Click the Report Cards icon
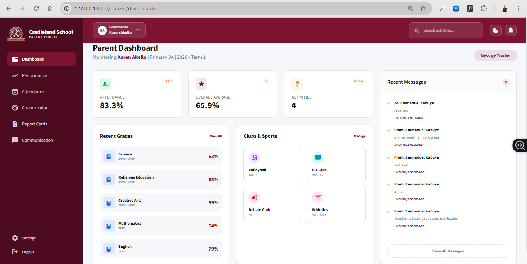 (x=15, y=124)
